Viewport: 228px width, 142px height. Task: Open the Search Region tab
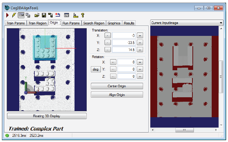(x=94, y=23)
